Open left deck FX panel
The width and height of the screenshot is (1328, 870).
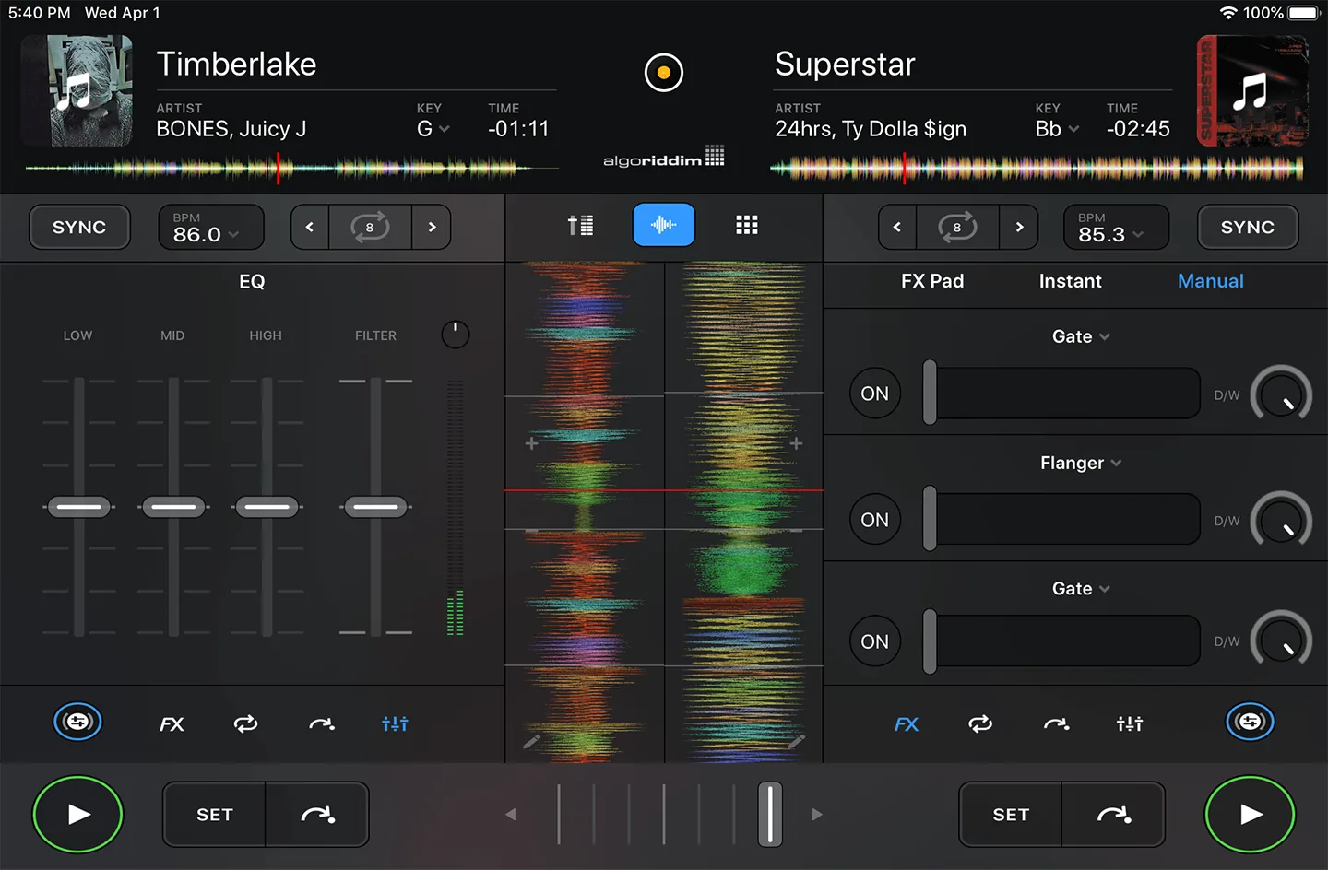172,724
